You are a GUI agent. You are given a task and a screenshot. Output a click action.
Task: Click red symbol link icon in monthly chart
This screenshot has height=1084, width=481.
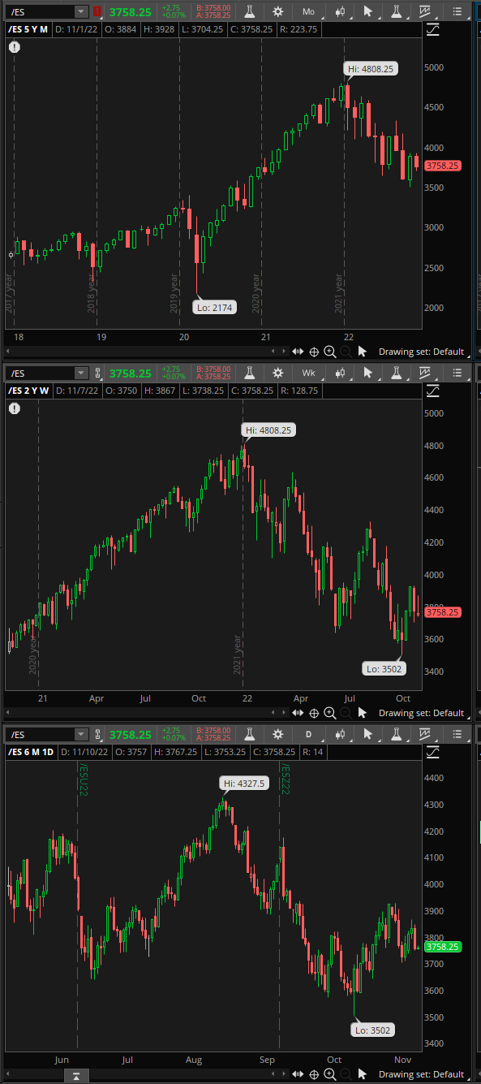[98, 11]
